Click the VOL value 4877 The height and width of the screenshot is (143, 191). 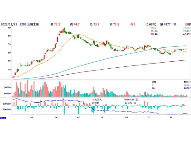(187, 82)
